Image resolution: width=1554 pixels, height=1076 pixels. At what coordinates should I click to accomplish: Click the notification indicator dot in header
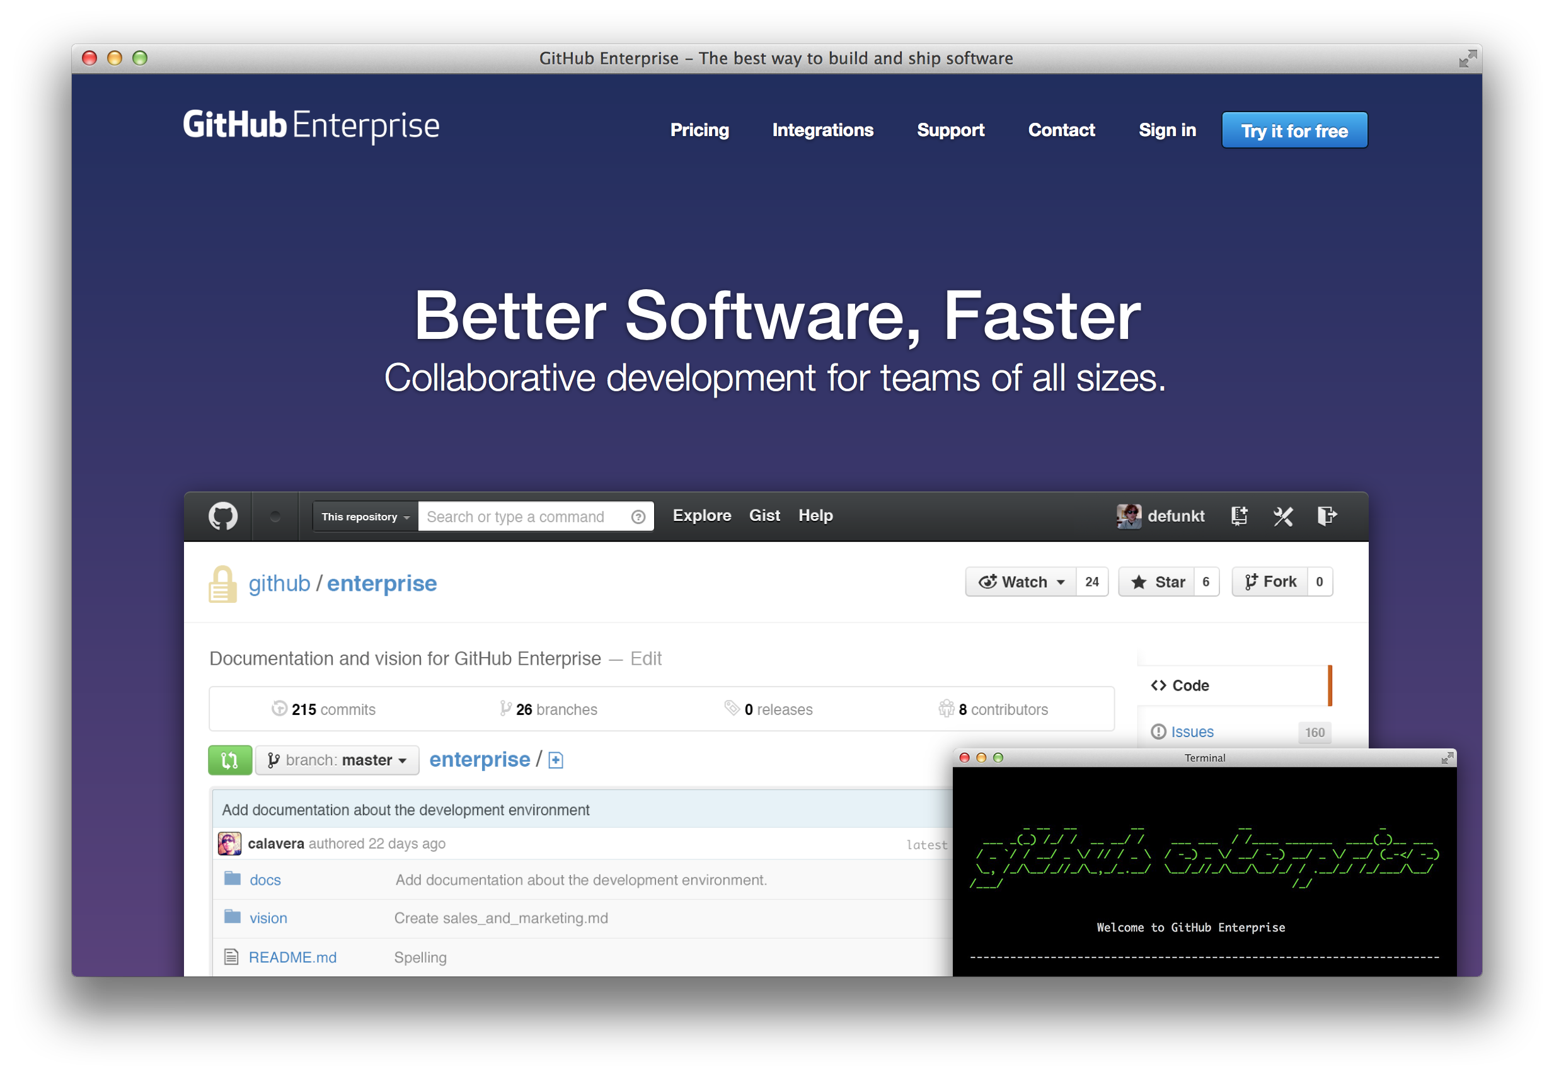tap(275, 517)
